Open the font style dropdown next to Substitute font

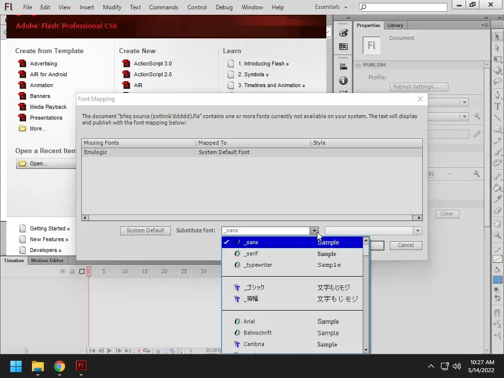click(417, 231)
